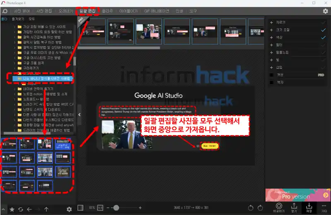Switch to the 오려내기 tab

click(66, 11)
